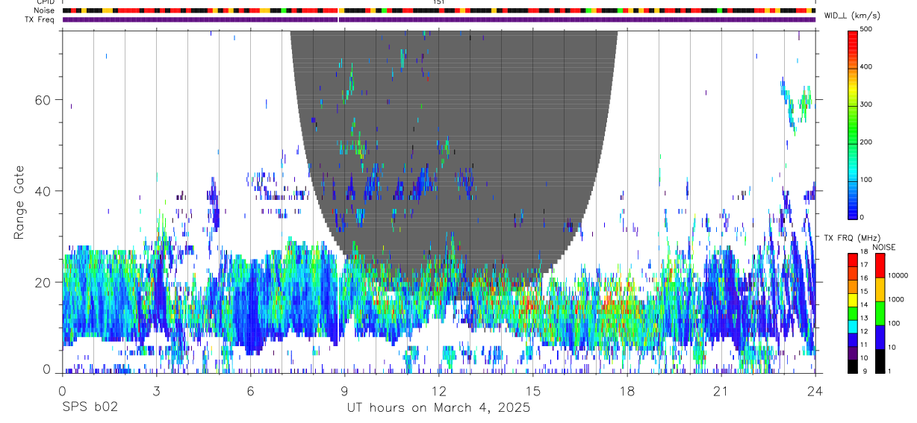
Task: Click the 10000 tick on the NOISE legend
Action: [898, 275]
